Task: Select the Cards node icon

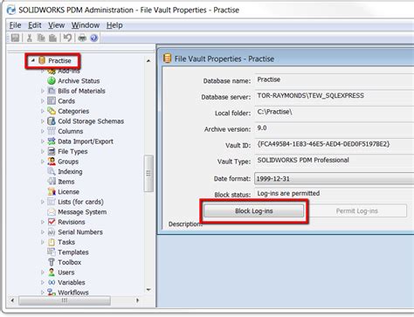Action: (52, 100)
